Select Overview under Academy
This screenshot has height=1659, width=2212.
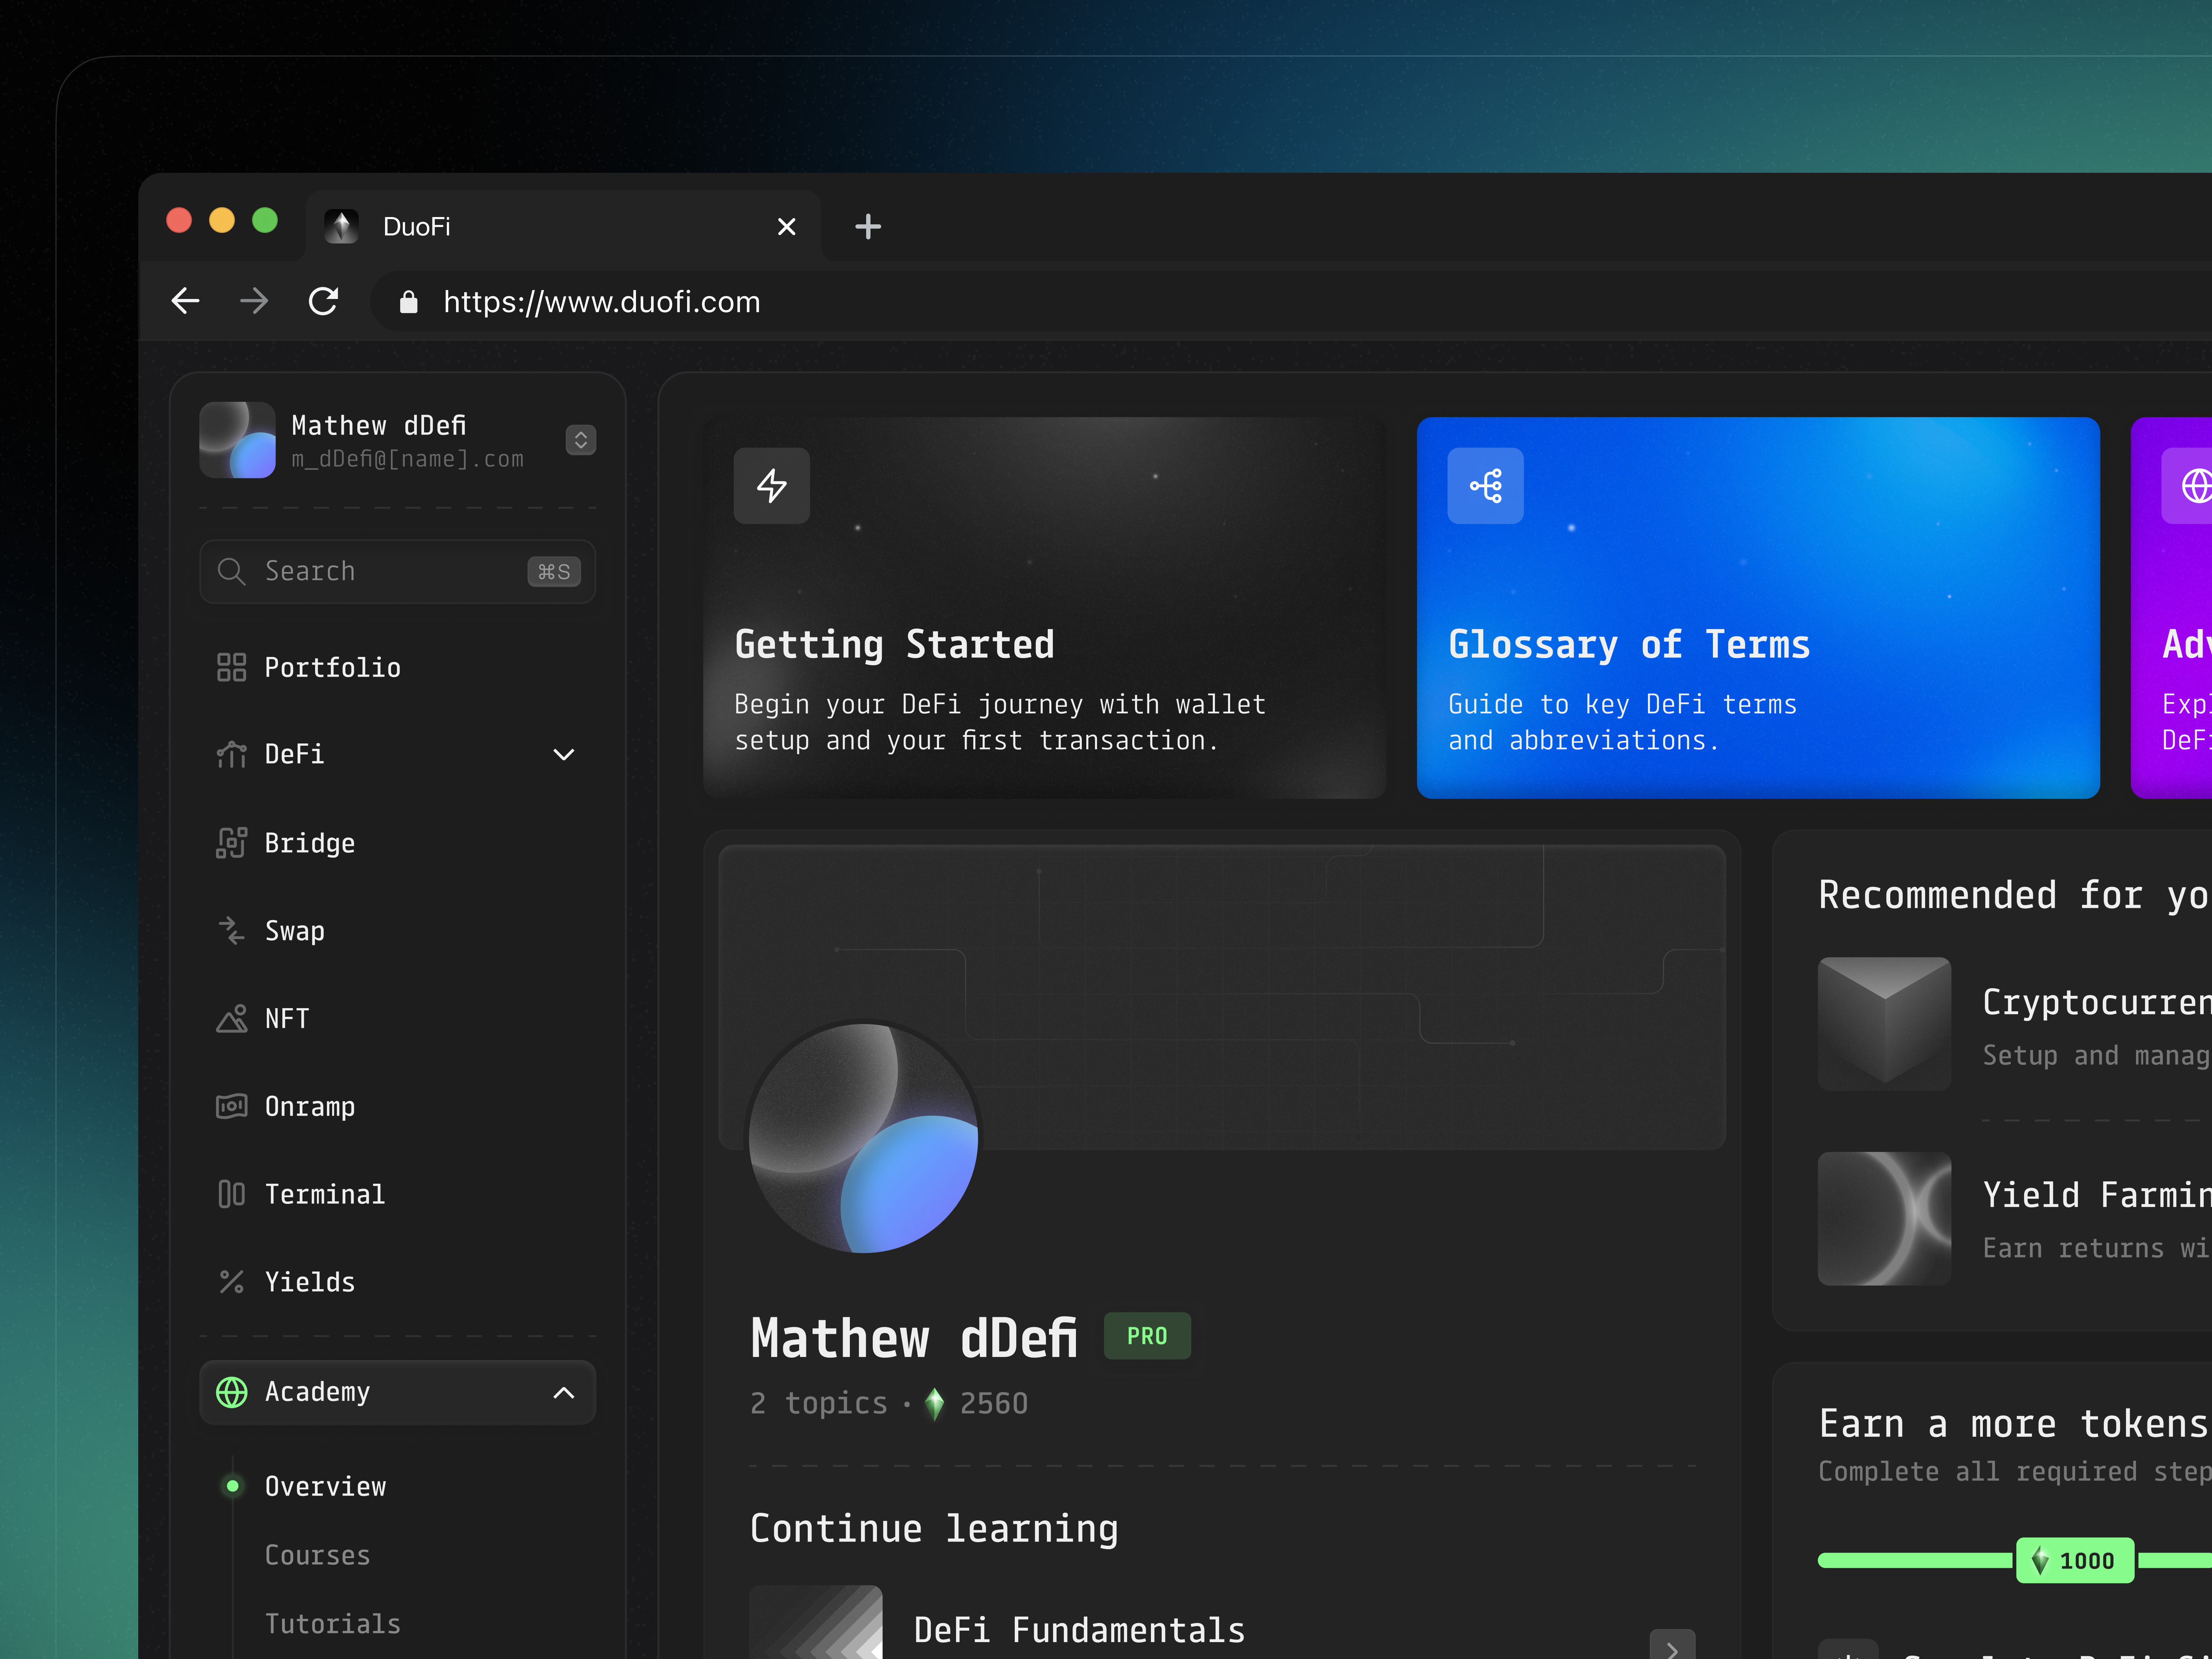click(x=325, y=1486)
